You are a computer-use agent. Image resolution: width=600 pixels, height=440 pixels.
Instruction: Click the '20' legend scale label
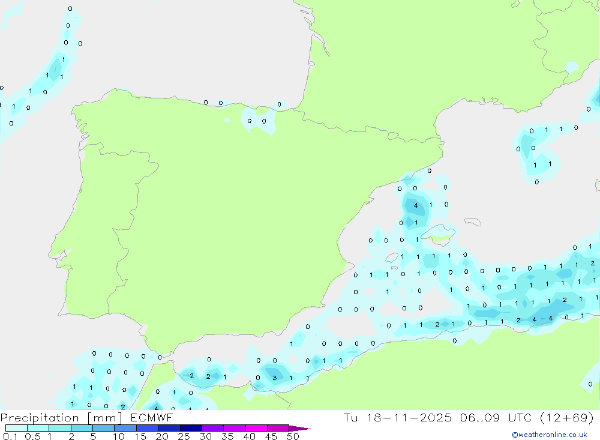[162, 436]
